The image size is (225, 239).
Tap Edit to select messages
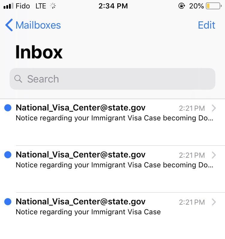click(206, 25)
